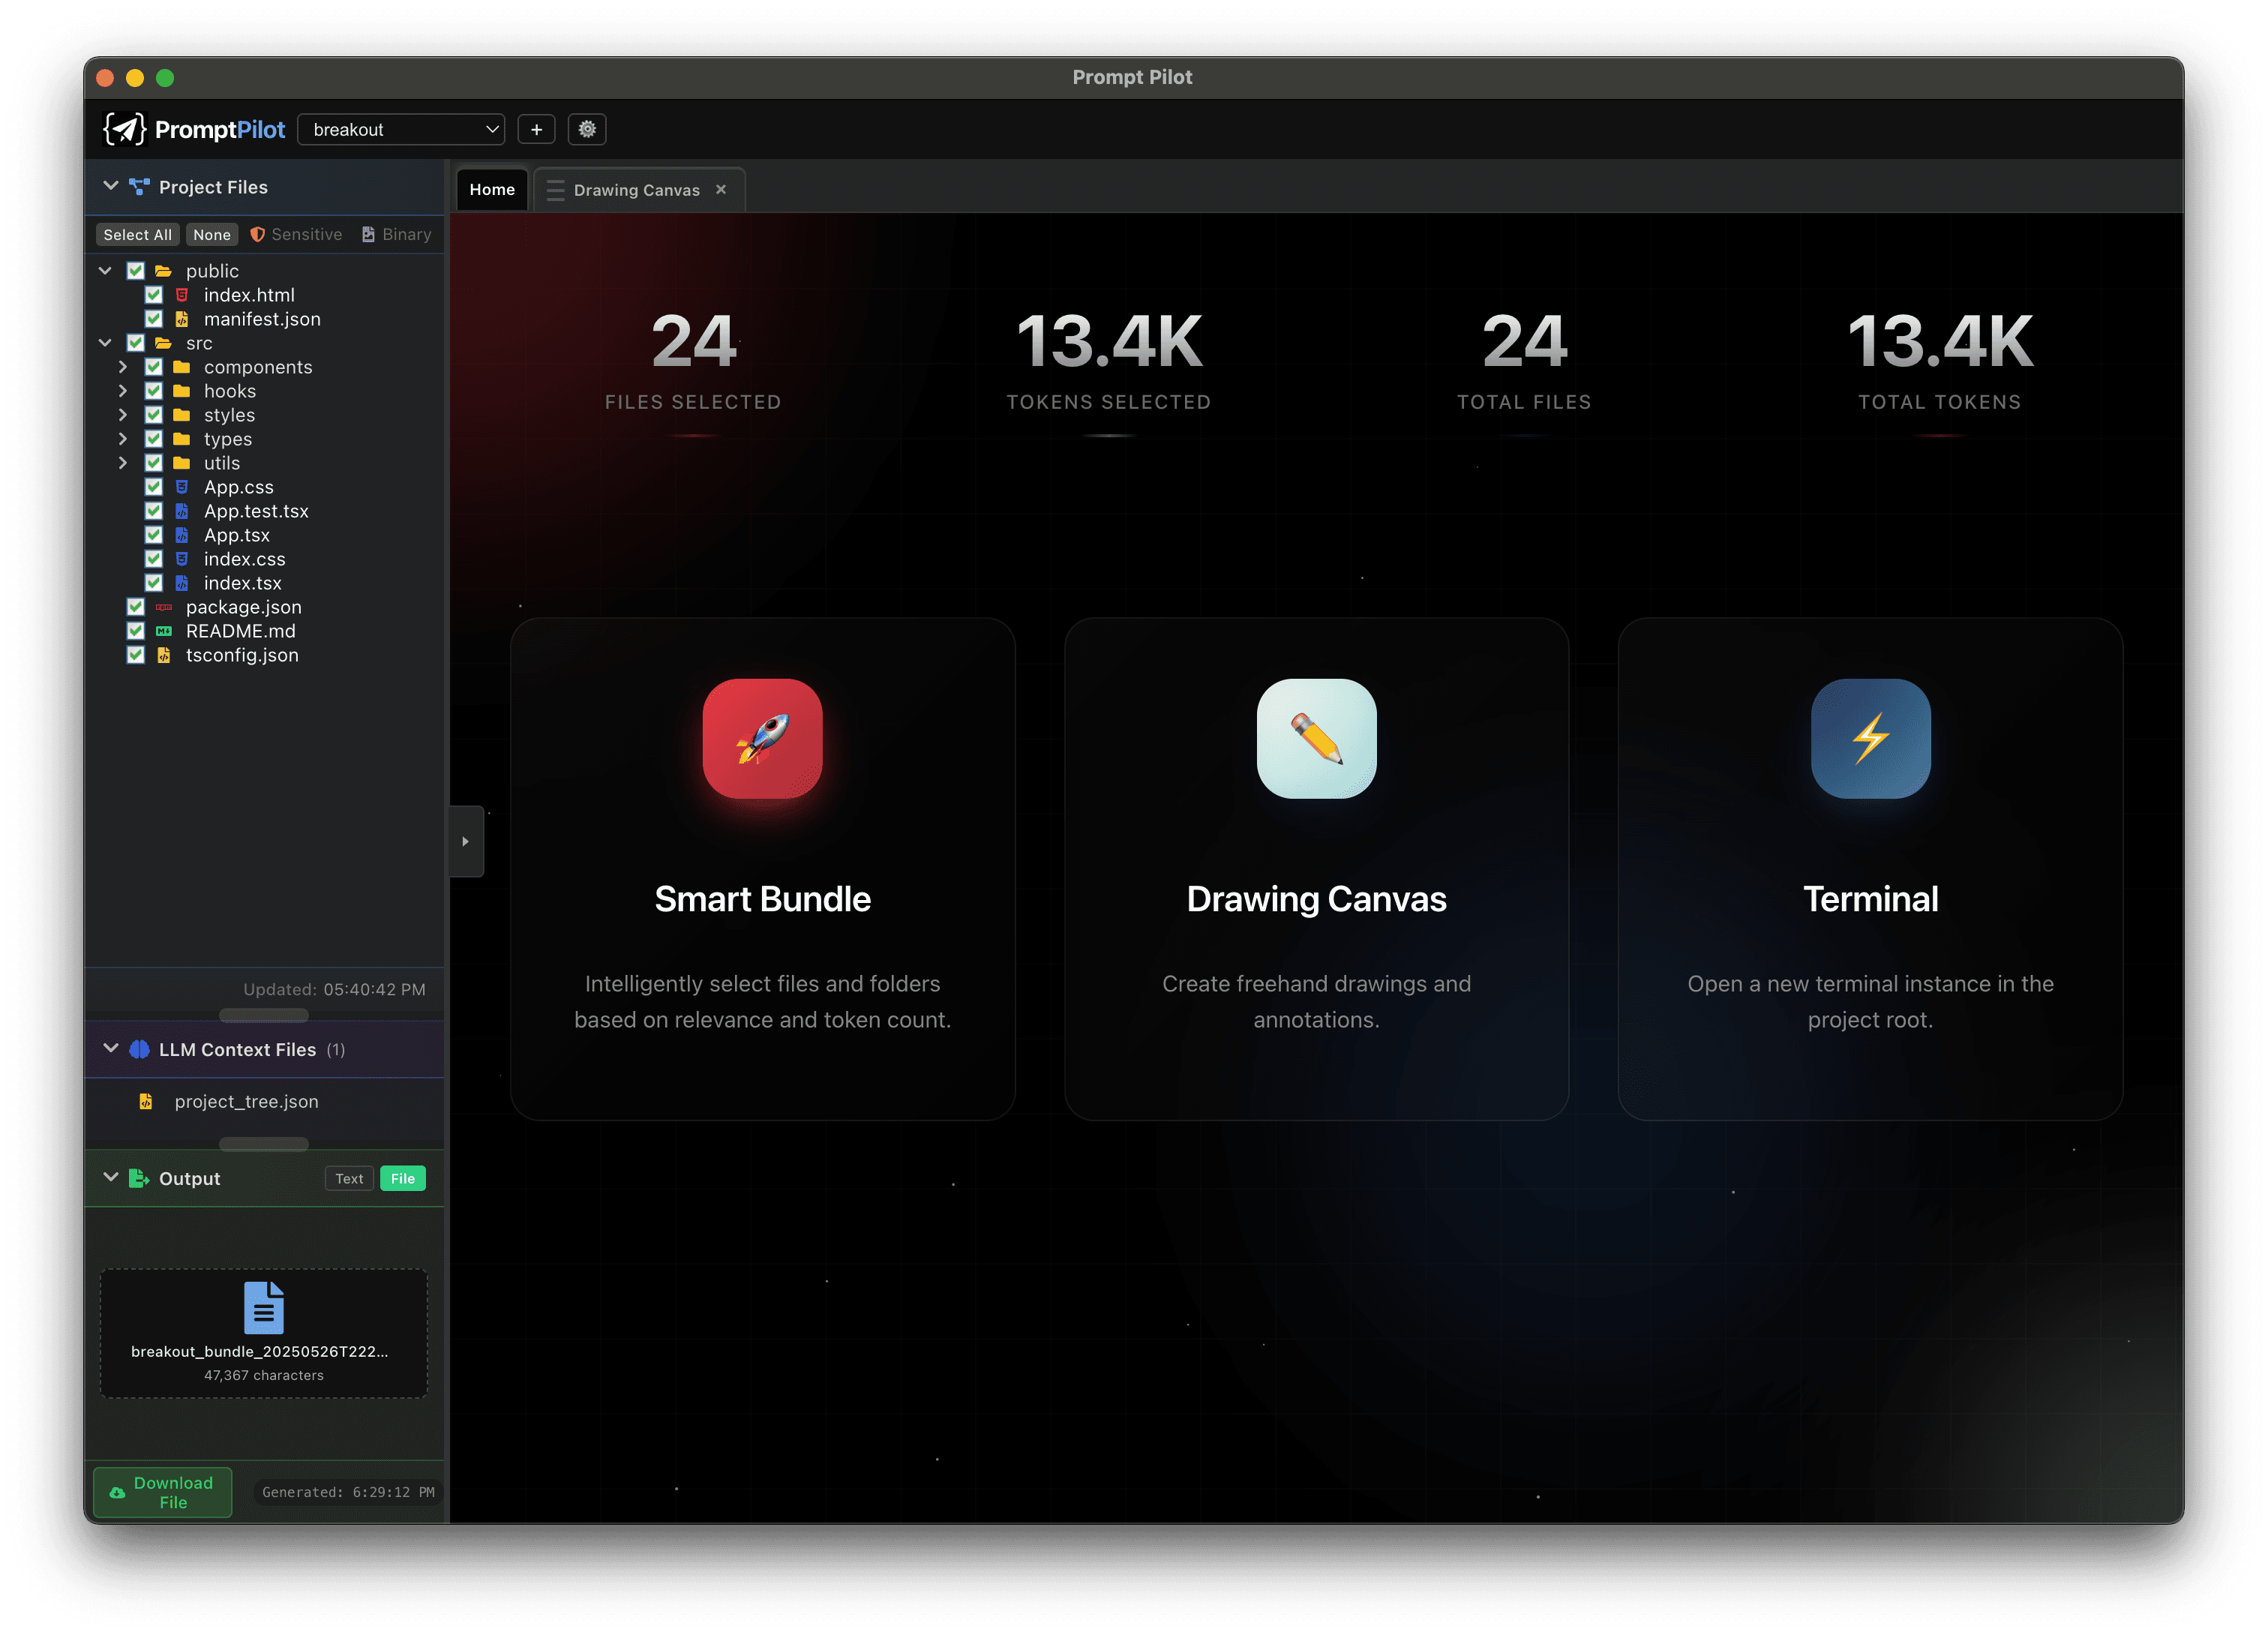Select the App.test.tsx file row
The width and height of the screenshot is (2268, 1635).
[264, 511]
